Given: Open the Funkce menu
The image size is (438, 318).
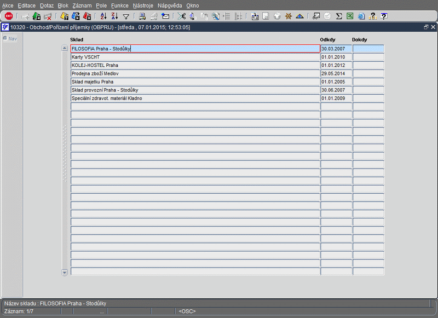Looking at the screenshot, I should [x=120, y=5].
